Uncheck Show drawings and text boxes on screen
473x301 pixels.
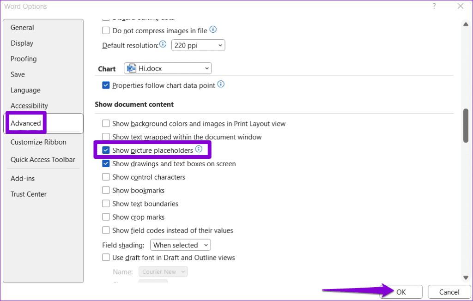pos(106,163)
